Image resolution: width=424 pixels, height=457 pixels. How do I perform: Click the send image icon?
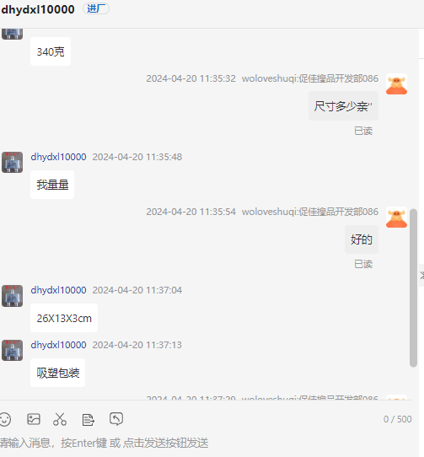(x=34, y=419)
